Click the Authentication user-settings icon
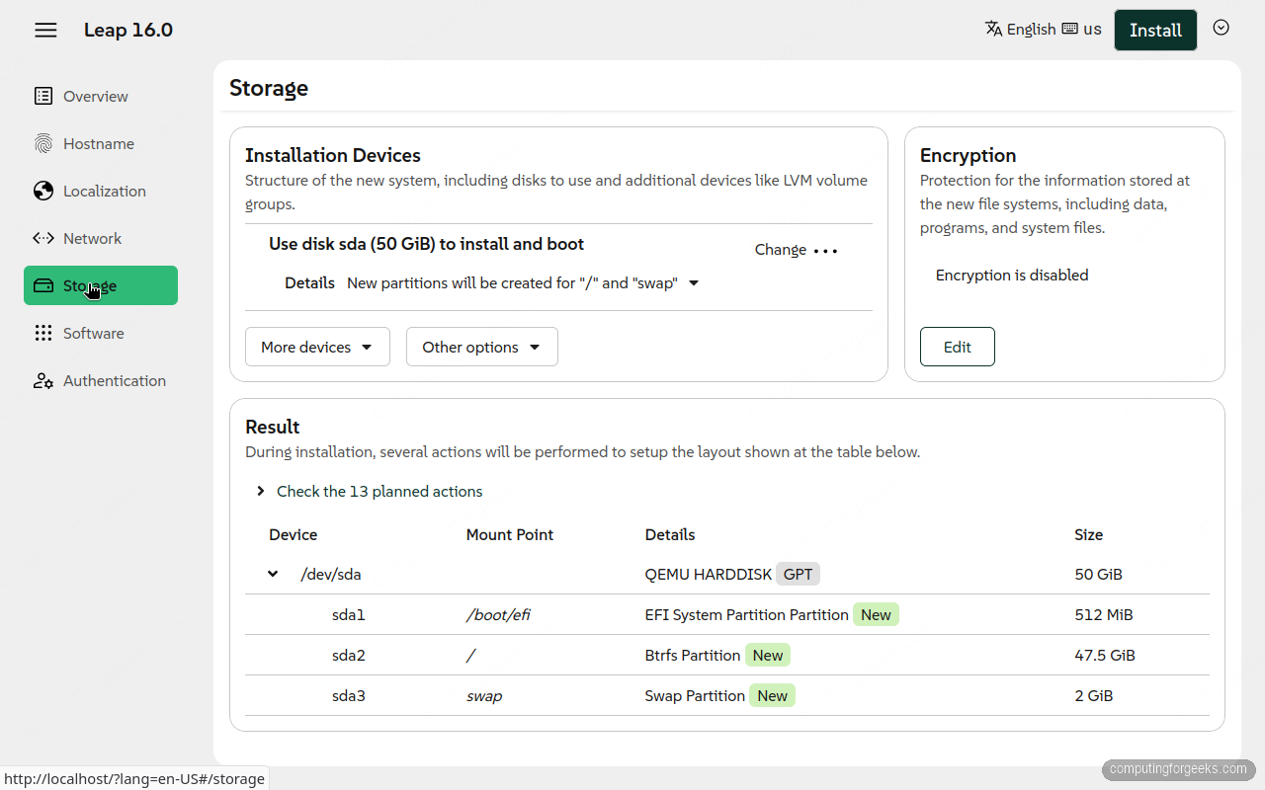Screen dimensions: 1265x790 click(x=43, y=380)
